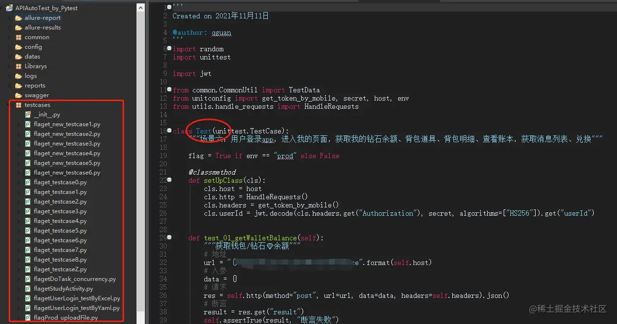This screenshot has width=617, height=324.
Task: Click the reports folder icon
Action: [18, 86]
